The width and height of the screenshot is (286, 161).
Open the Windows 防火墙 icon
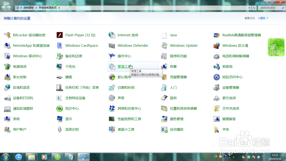coord(217,46)
